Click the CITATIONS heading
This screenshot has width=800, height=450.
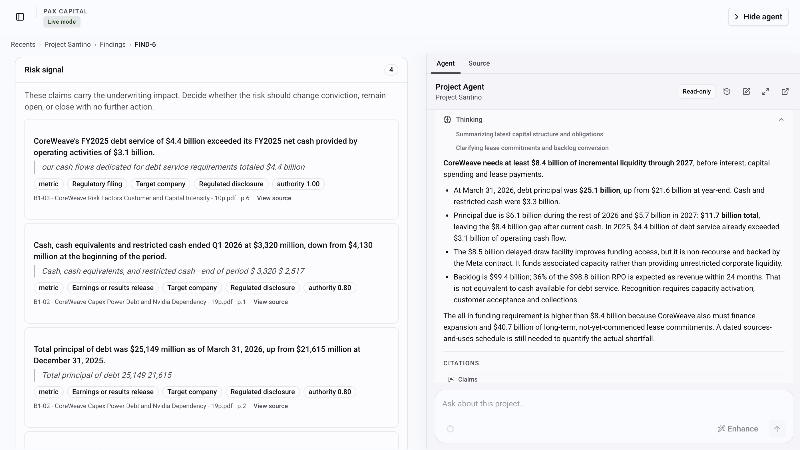[461, 363]
